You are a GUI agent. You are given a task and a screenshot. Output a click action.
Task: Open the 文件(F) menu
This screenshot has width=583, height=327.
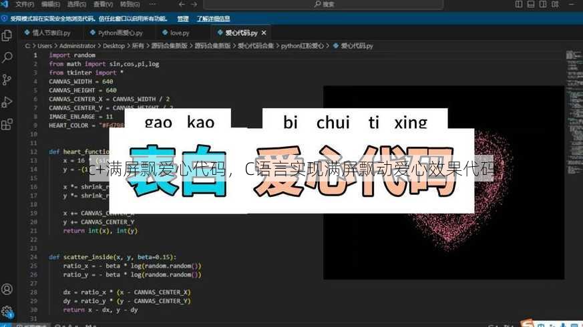(x=25, y=5)
